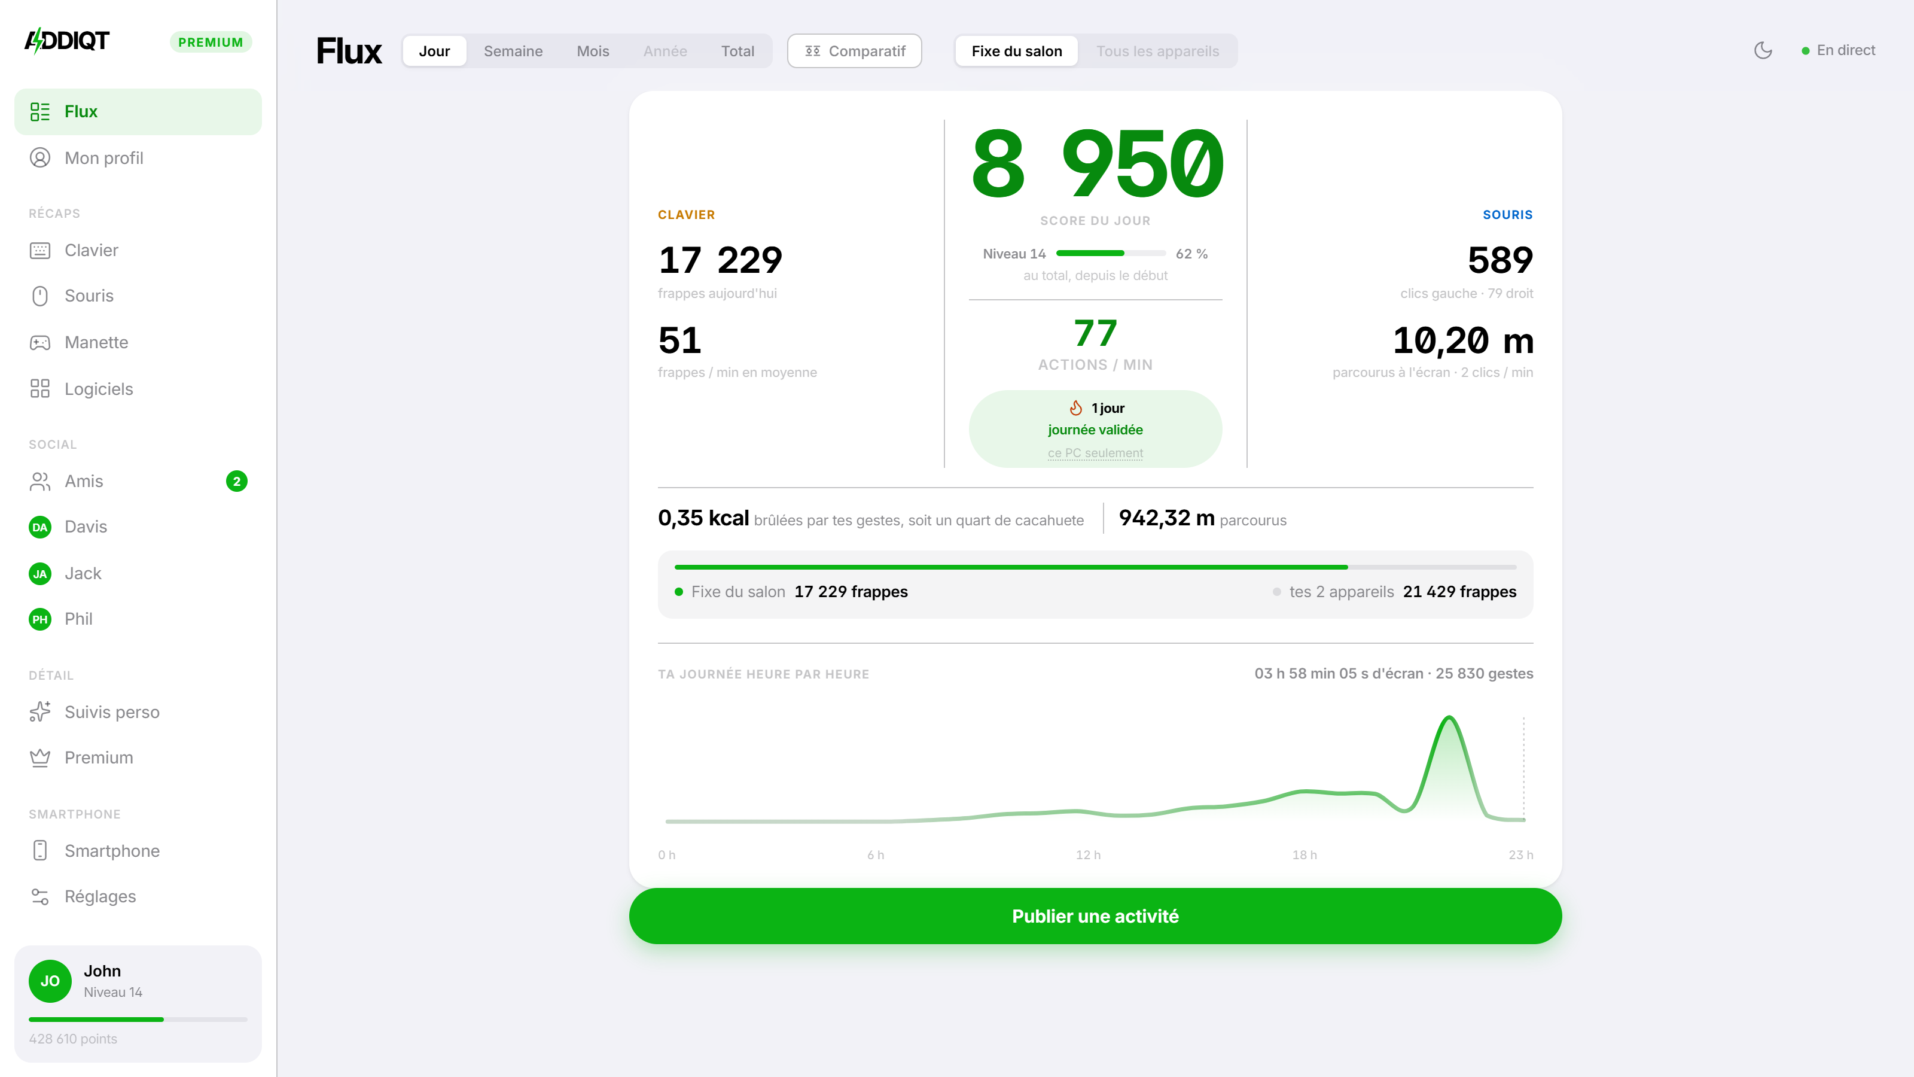Open Amis list with badge
Viewport: 1914px width, 1077px height.
pos(138,482)
